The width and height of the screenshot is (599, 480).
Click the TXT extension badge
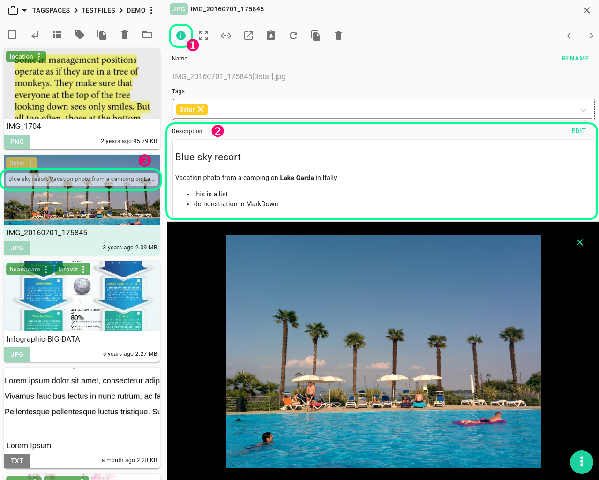(x=17, y=461)
